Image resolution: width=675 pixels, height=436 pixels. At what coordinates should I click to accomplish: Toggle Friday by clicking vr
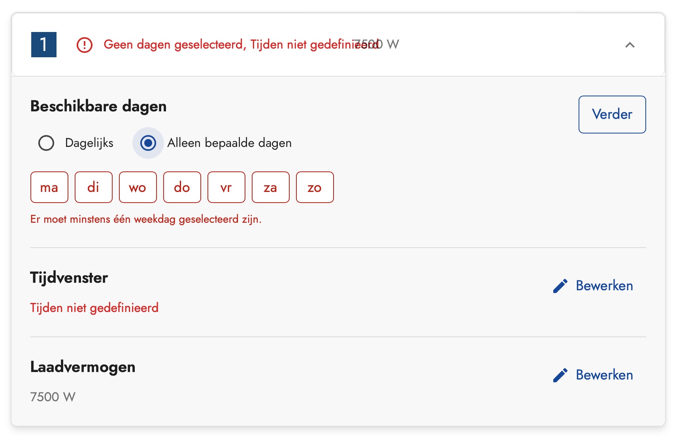pos(226,187)
